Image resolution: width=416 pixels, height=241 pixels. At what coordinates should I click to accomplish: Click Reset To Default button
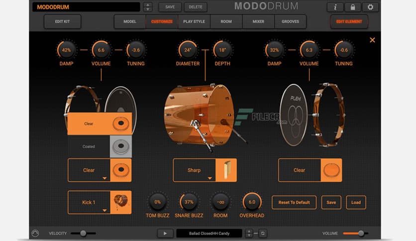(x=294, y=203)
